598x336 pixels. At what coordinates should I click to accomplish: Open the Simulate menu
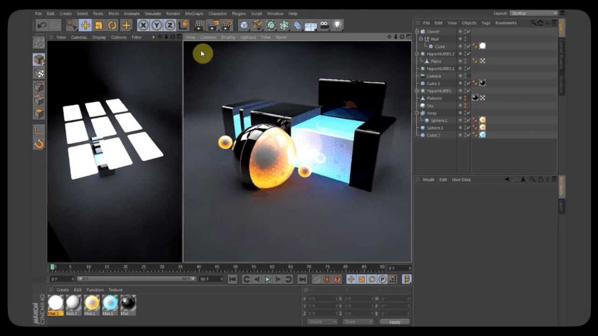[153, 14]
